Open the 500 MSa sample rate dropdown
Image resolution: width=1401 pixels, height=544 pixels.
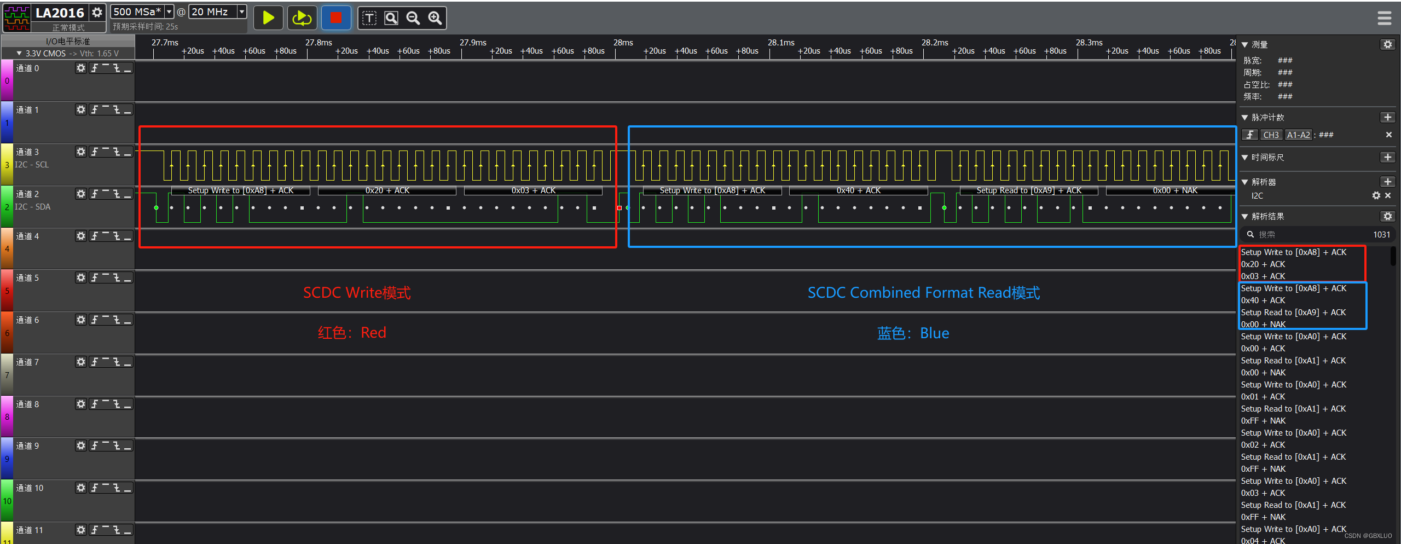[169, 11]
